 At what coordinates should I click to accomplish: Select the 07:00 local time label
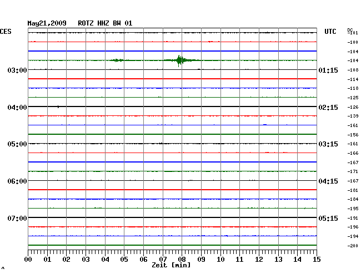coord(17,218)
